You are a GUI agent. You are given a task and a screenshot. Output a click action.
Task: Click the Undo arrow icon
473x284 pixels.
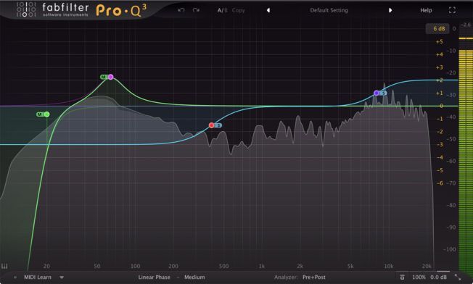tap(181, 10)
